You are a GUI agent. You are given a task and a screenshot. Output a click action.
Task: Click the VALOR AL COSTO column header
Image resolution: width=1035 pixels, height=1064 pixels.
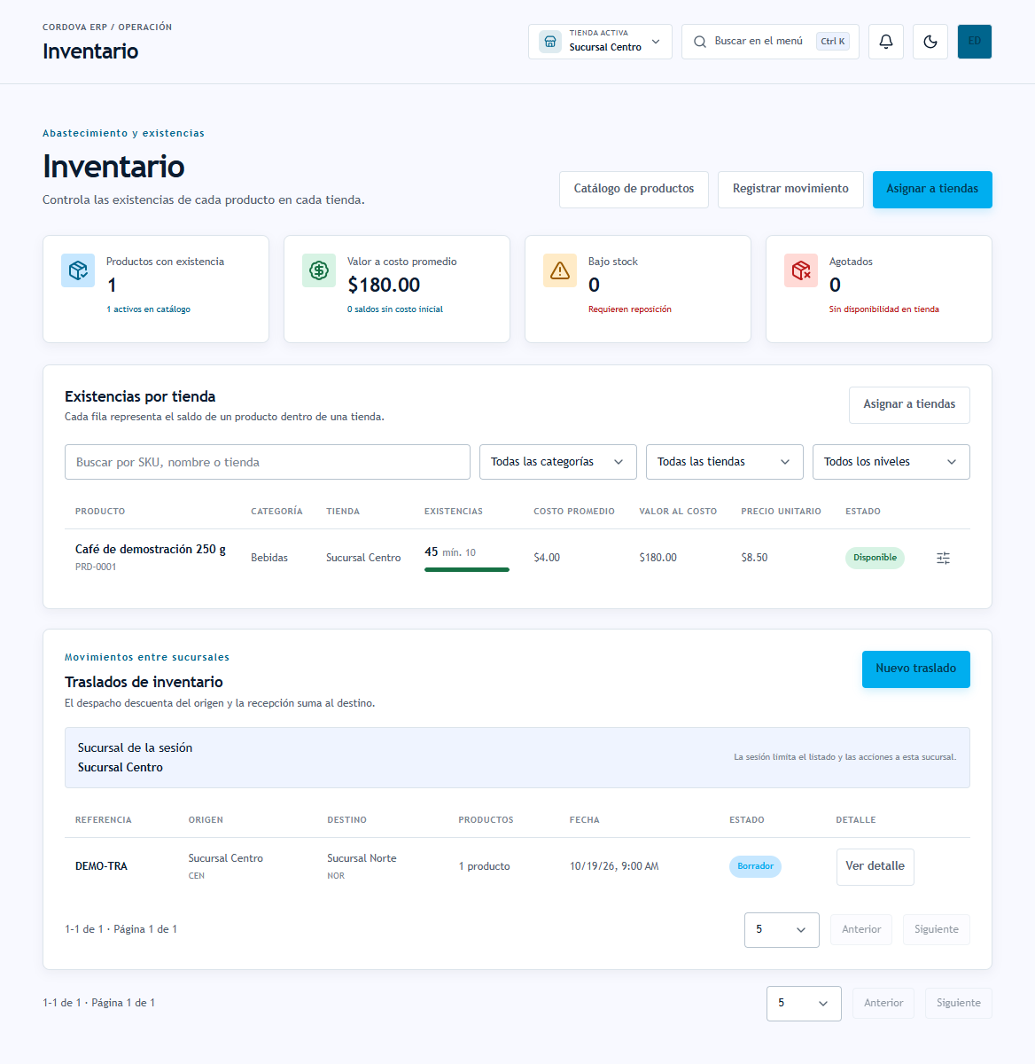click(x=678, y=512)
